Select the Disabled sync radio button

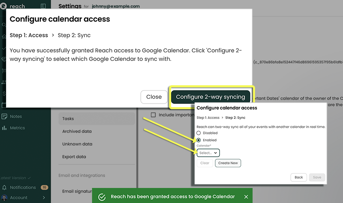click(199, 133)
